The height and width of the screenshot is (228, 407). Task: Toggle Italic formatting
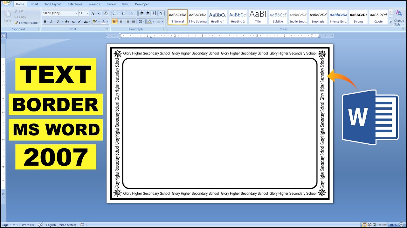click(51, 22)
